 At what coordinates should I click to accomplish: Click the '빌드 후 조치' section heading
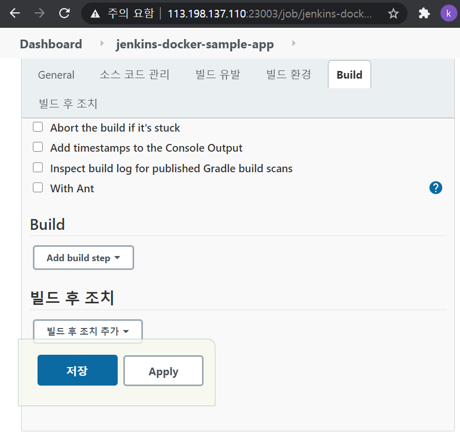coord(72,298)
